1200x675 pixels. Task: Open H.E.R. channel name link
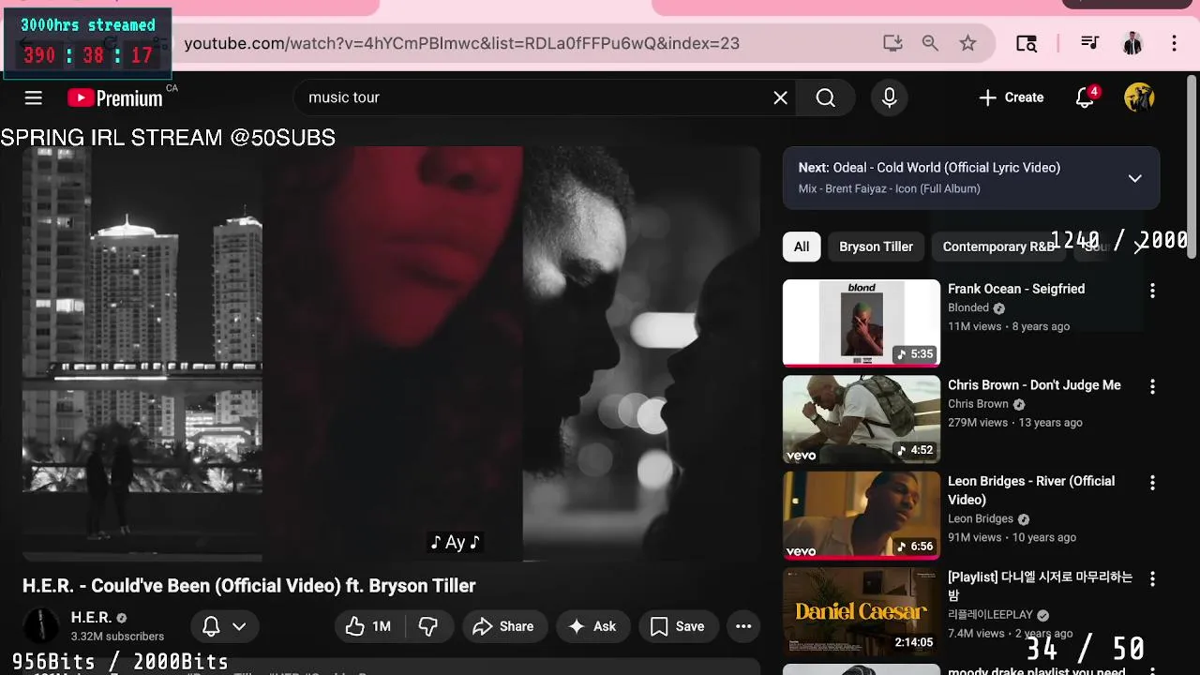click(91, 618)
